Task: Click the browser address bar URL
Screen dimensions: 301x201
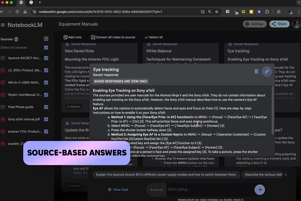Action: (100, 12)
